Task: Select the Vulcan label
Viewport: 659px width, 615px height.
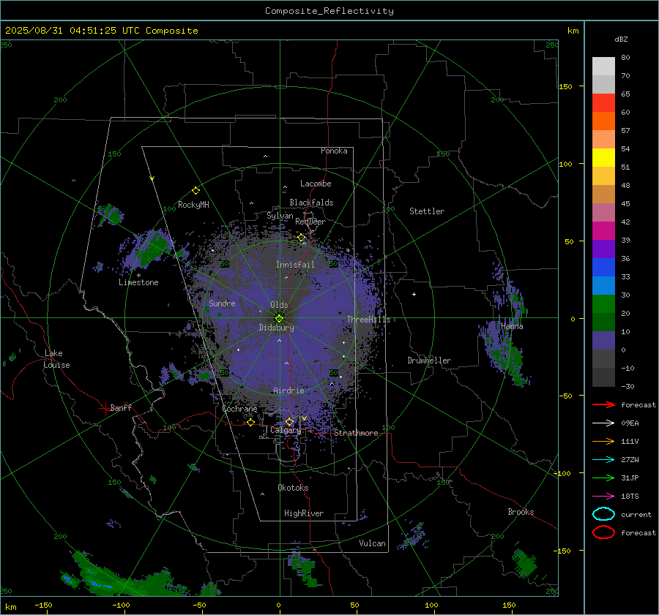Action: tap(373, 543)
